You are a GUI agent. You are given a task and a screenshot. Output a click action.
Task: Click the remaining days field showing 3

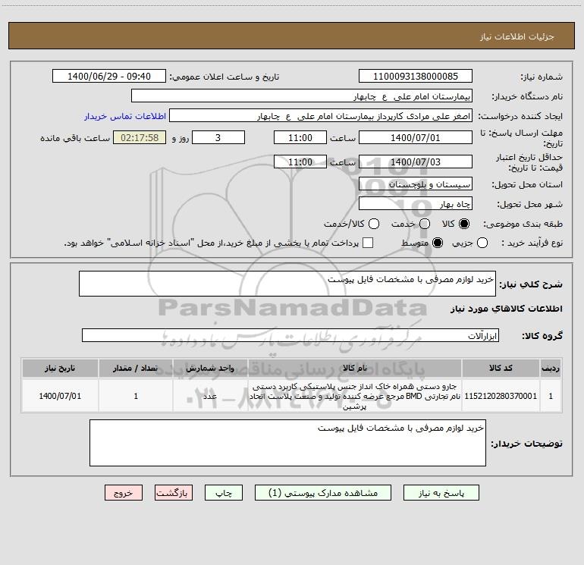point(218,137)
